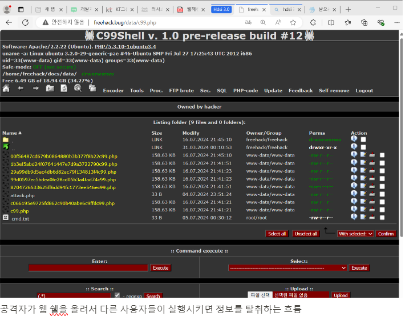Click edit icon for cmd.txt

click(363, 217)
